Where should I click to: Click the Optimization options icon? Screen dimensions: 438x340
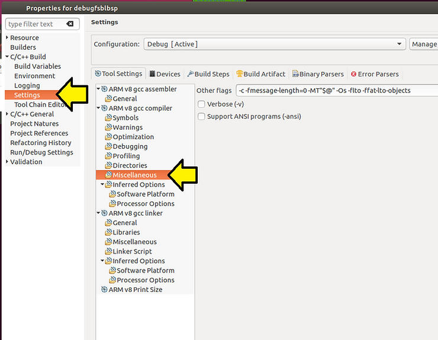click(108, 137)
